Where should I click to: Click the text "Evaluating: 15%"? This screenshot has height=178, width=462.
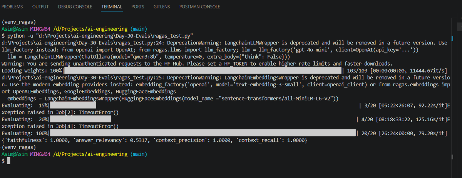pyautogui.click(x=25, y=105)
